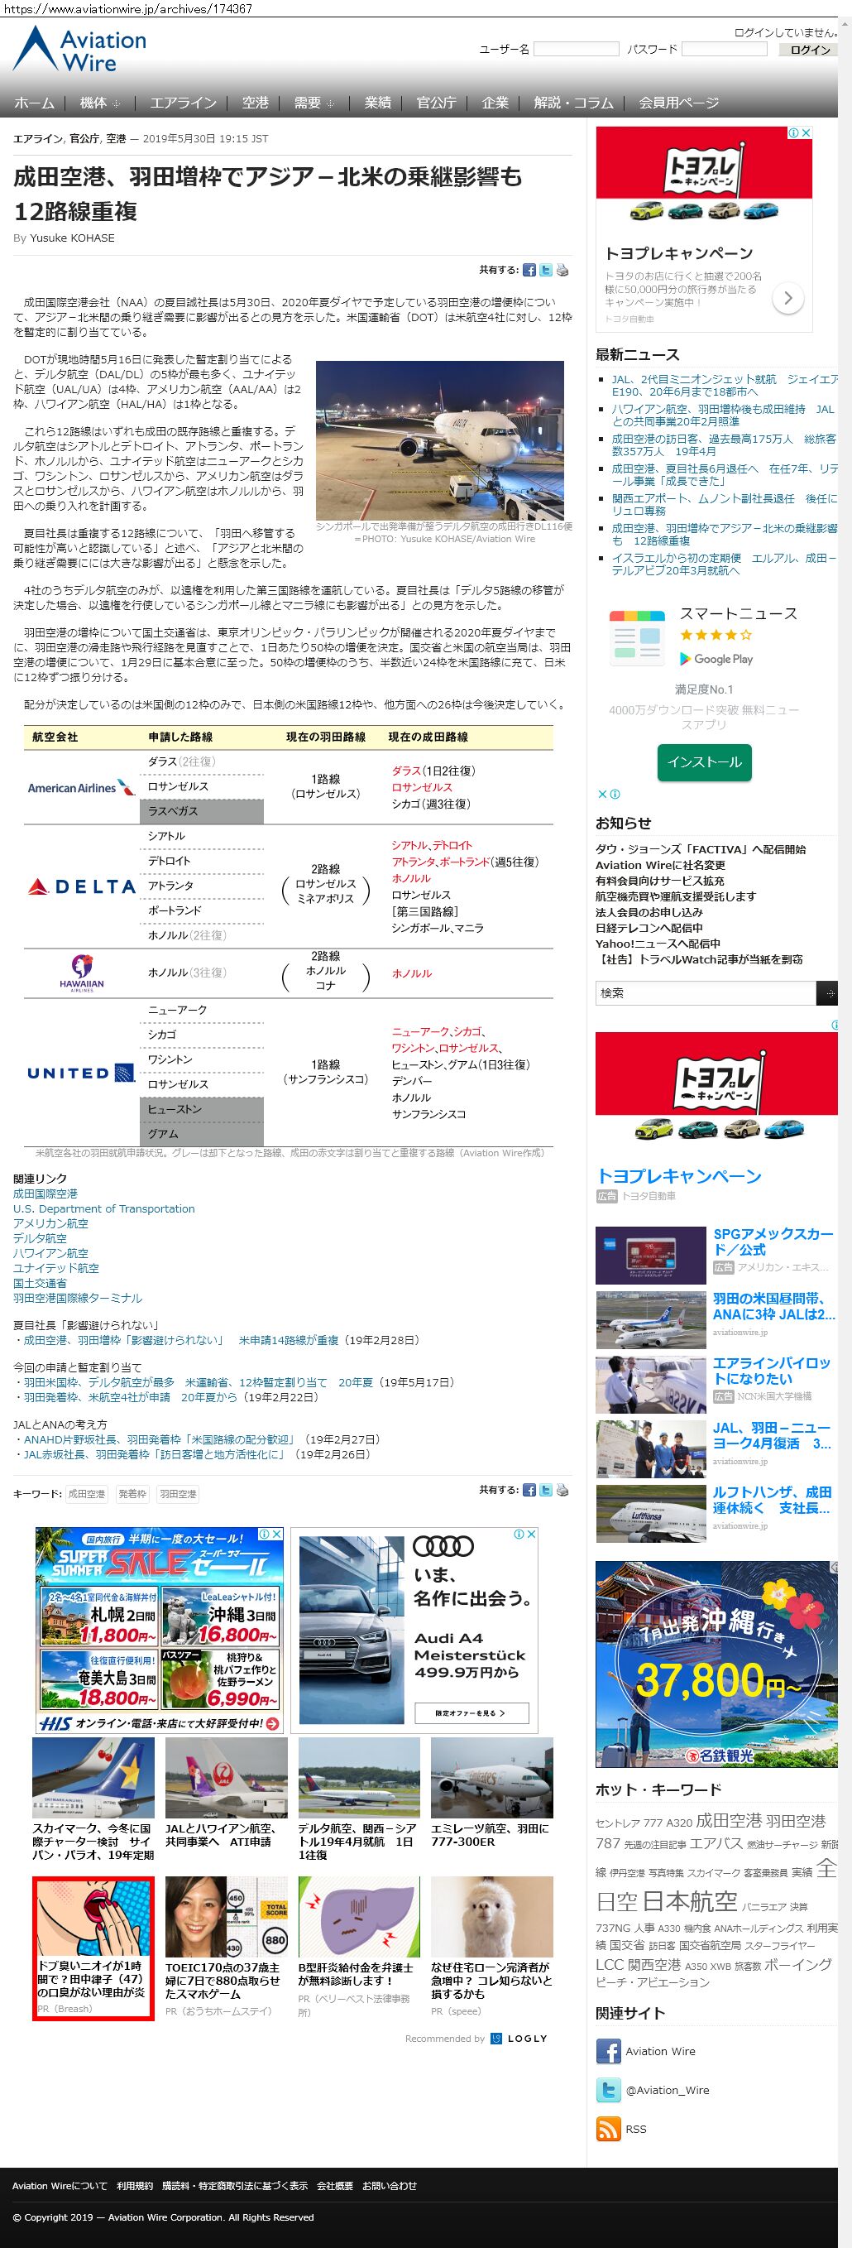Open the RSS feed icon

[x=608, y=2130]
